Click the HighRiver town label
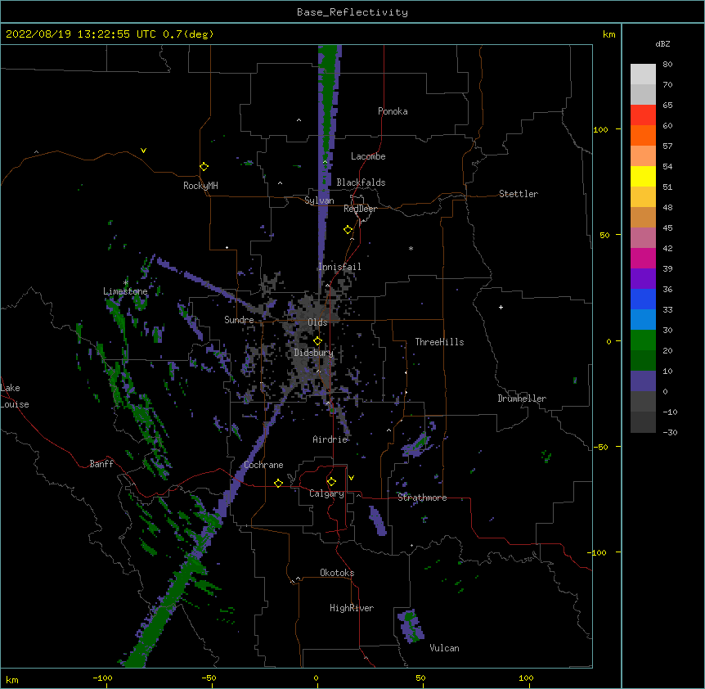 coord(352,608)
